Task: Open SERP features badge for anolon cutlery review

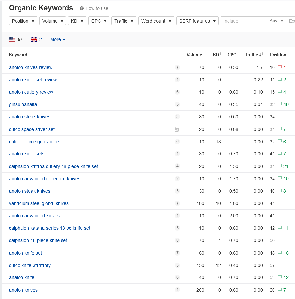Action: click(x=177, y=92)
